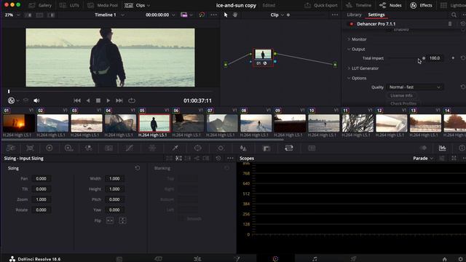Open the Blur palette icon

[243, 148]
